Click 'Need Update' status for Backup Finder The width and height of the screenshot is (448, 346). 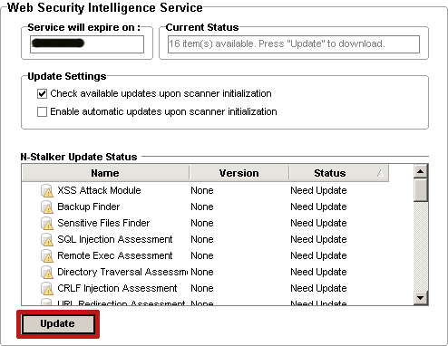pos(318,207)
